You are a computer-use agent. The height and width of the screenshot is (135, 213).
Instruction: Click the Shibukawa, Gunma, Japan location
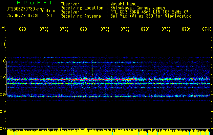click(137, 8)
